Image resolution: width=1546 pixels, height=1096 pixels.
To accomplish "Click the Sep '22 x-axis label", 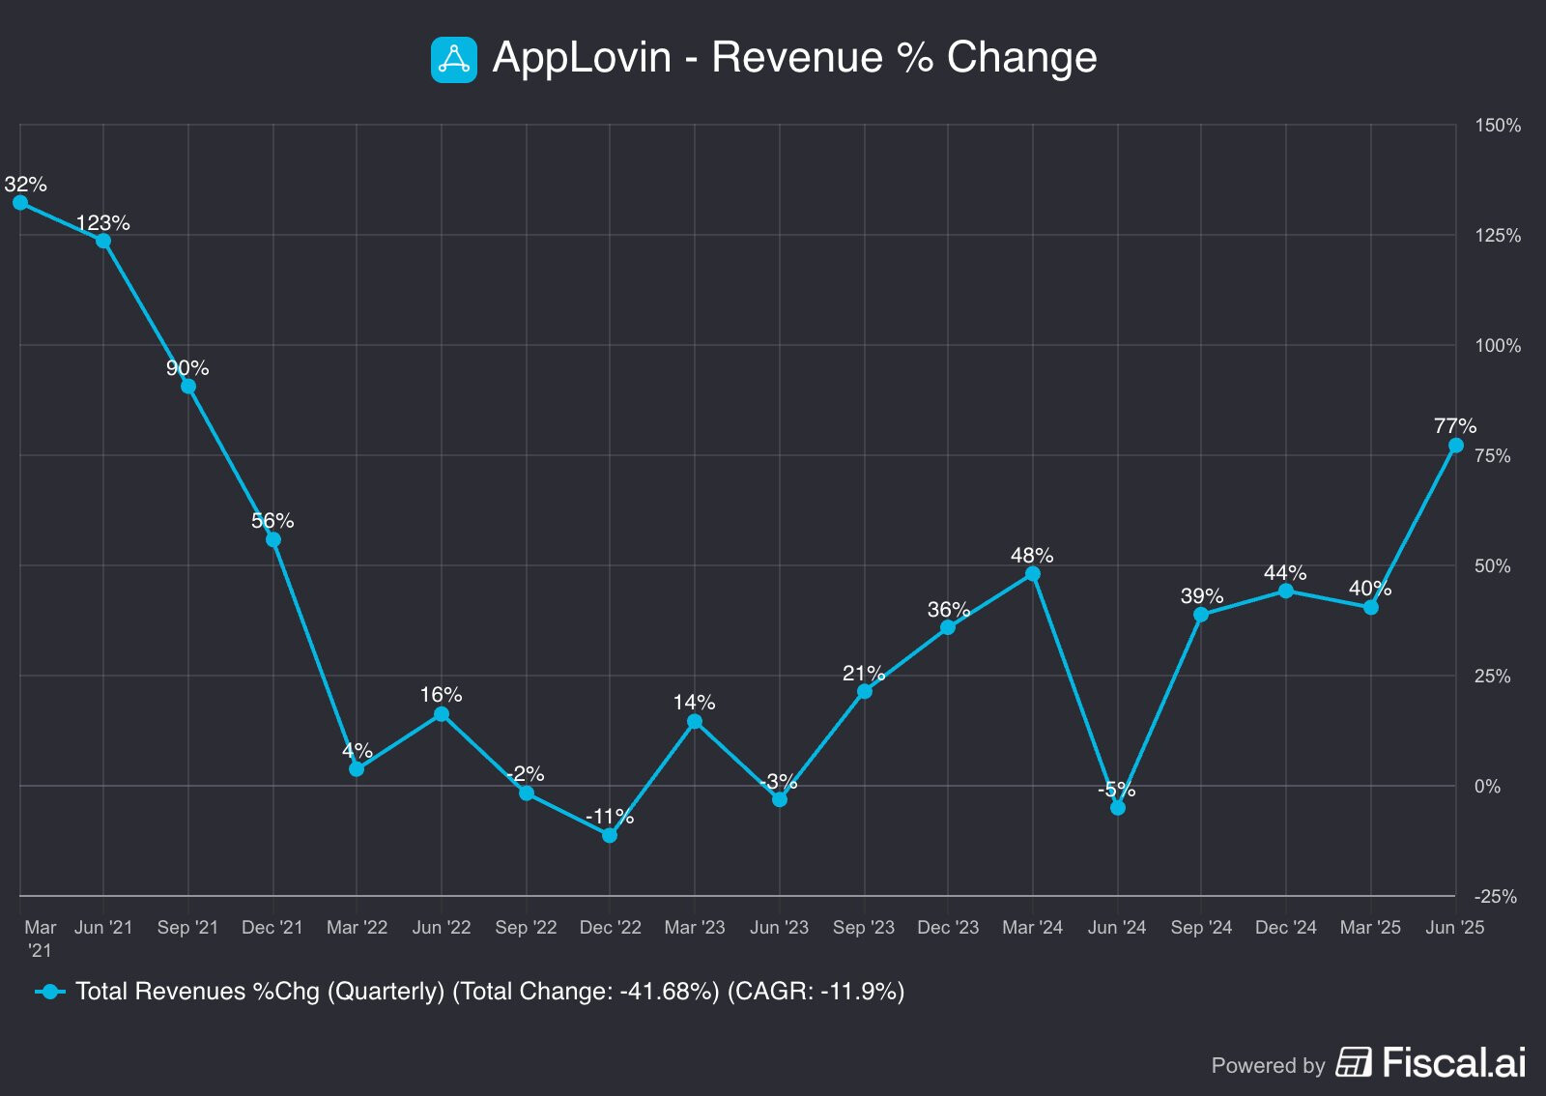I will coord(526,928).
